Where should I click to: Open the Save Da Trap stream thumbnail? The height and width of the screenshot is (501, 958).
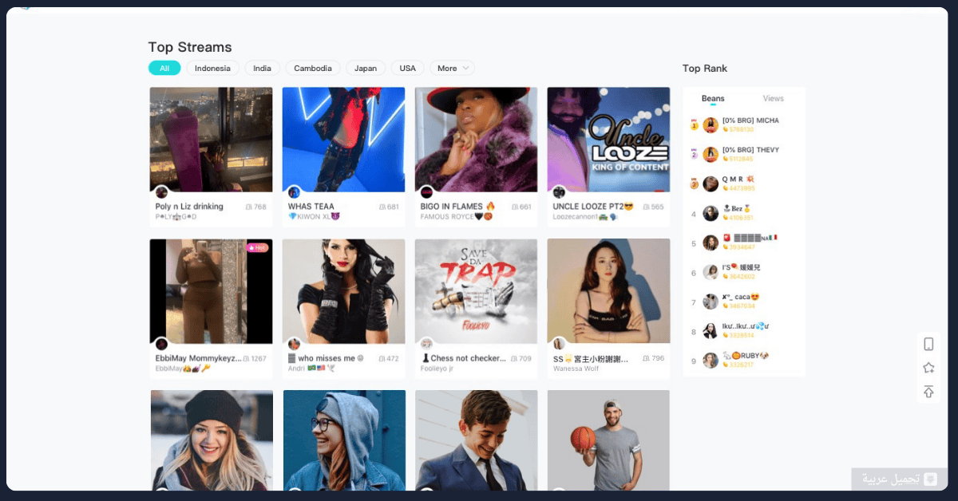pos(477,291)
